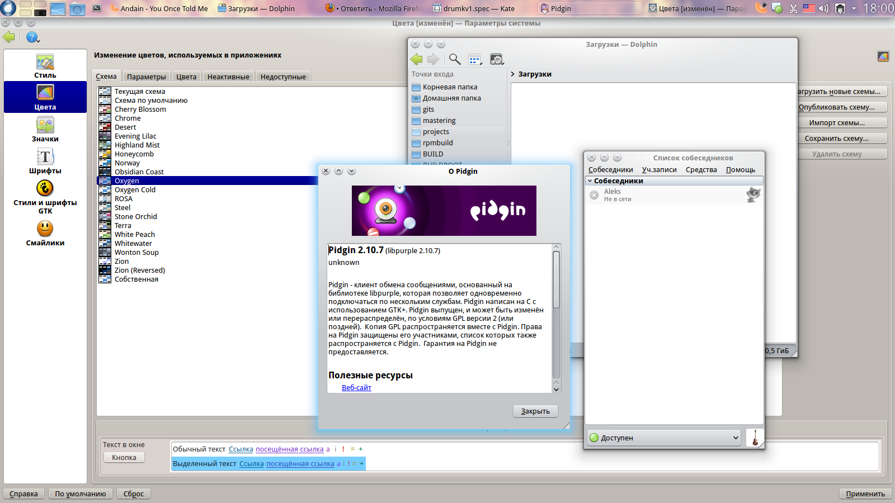Click the buddy icon selector beside status box
The image size is (895, 503).
(755, 438)
